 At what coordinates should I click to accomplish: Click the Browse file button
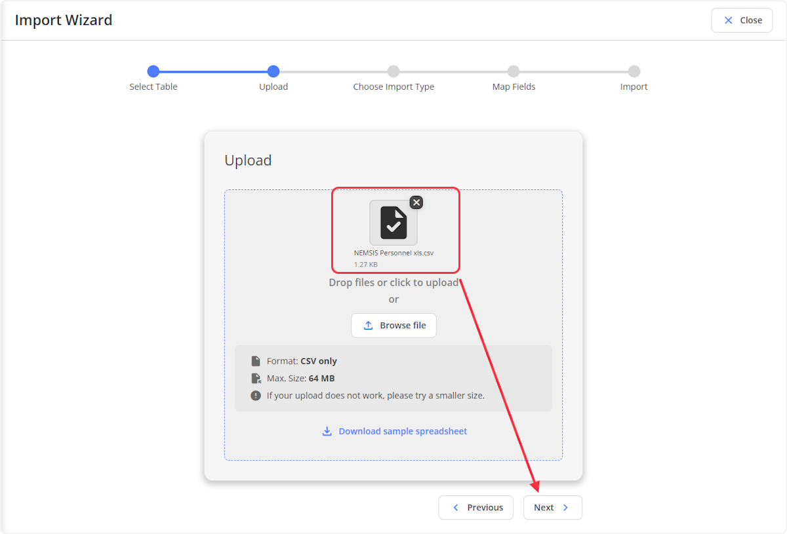coord(393,325)
